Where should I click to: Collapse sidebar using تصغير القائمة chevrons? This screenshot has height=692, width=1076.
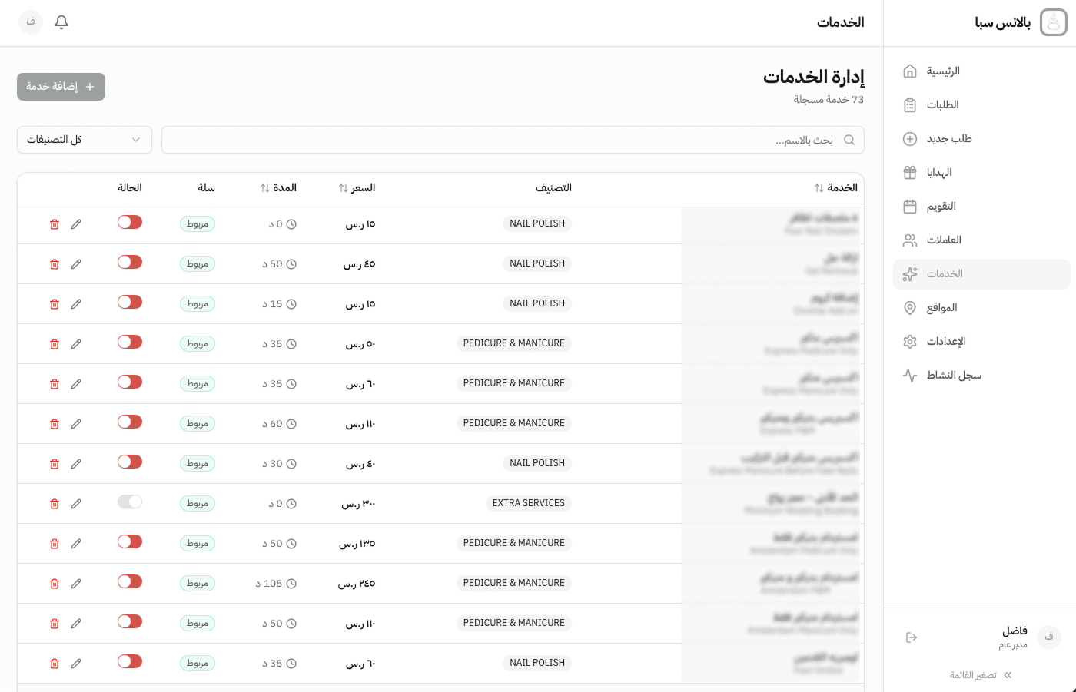tap(1007, 675)
